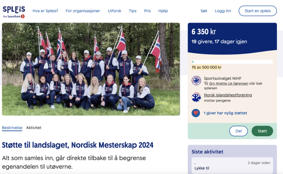Click the Sportsutvalget NIHF round logo
This screenshot has width=283, height=174.
pos(196,81)
